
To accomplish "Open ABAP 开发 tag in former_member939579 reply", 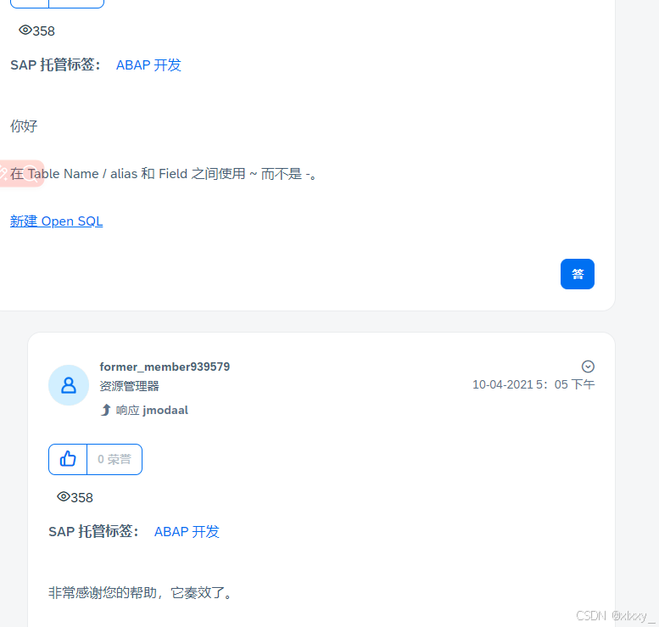I will click(187, 531).
